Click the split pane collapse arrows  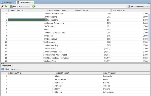(3, 63)
